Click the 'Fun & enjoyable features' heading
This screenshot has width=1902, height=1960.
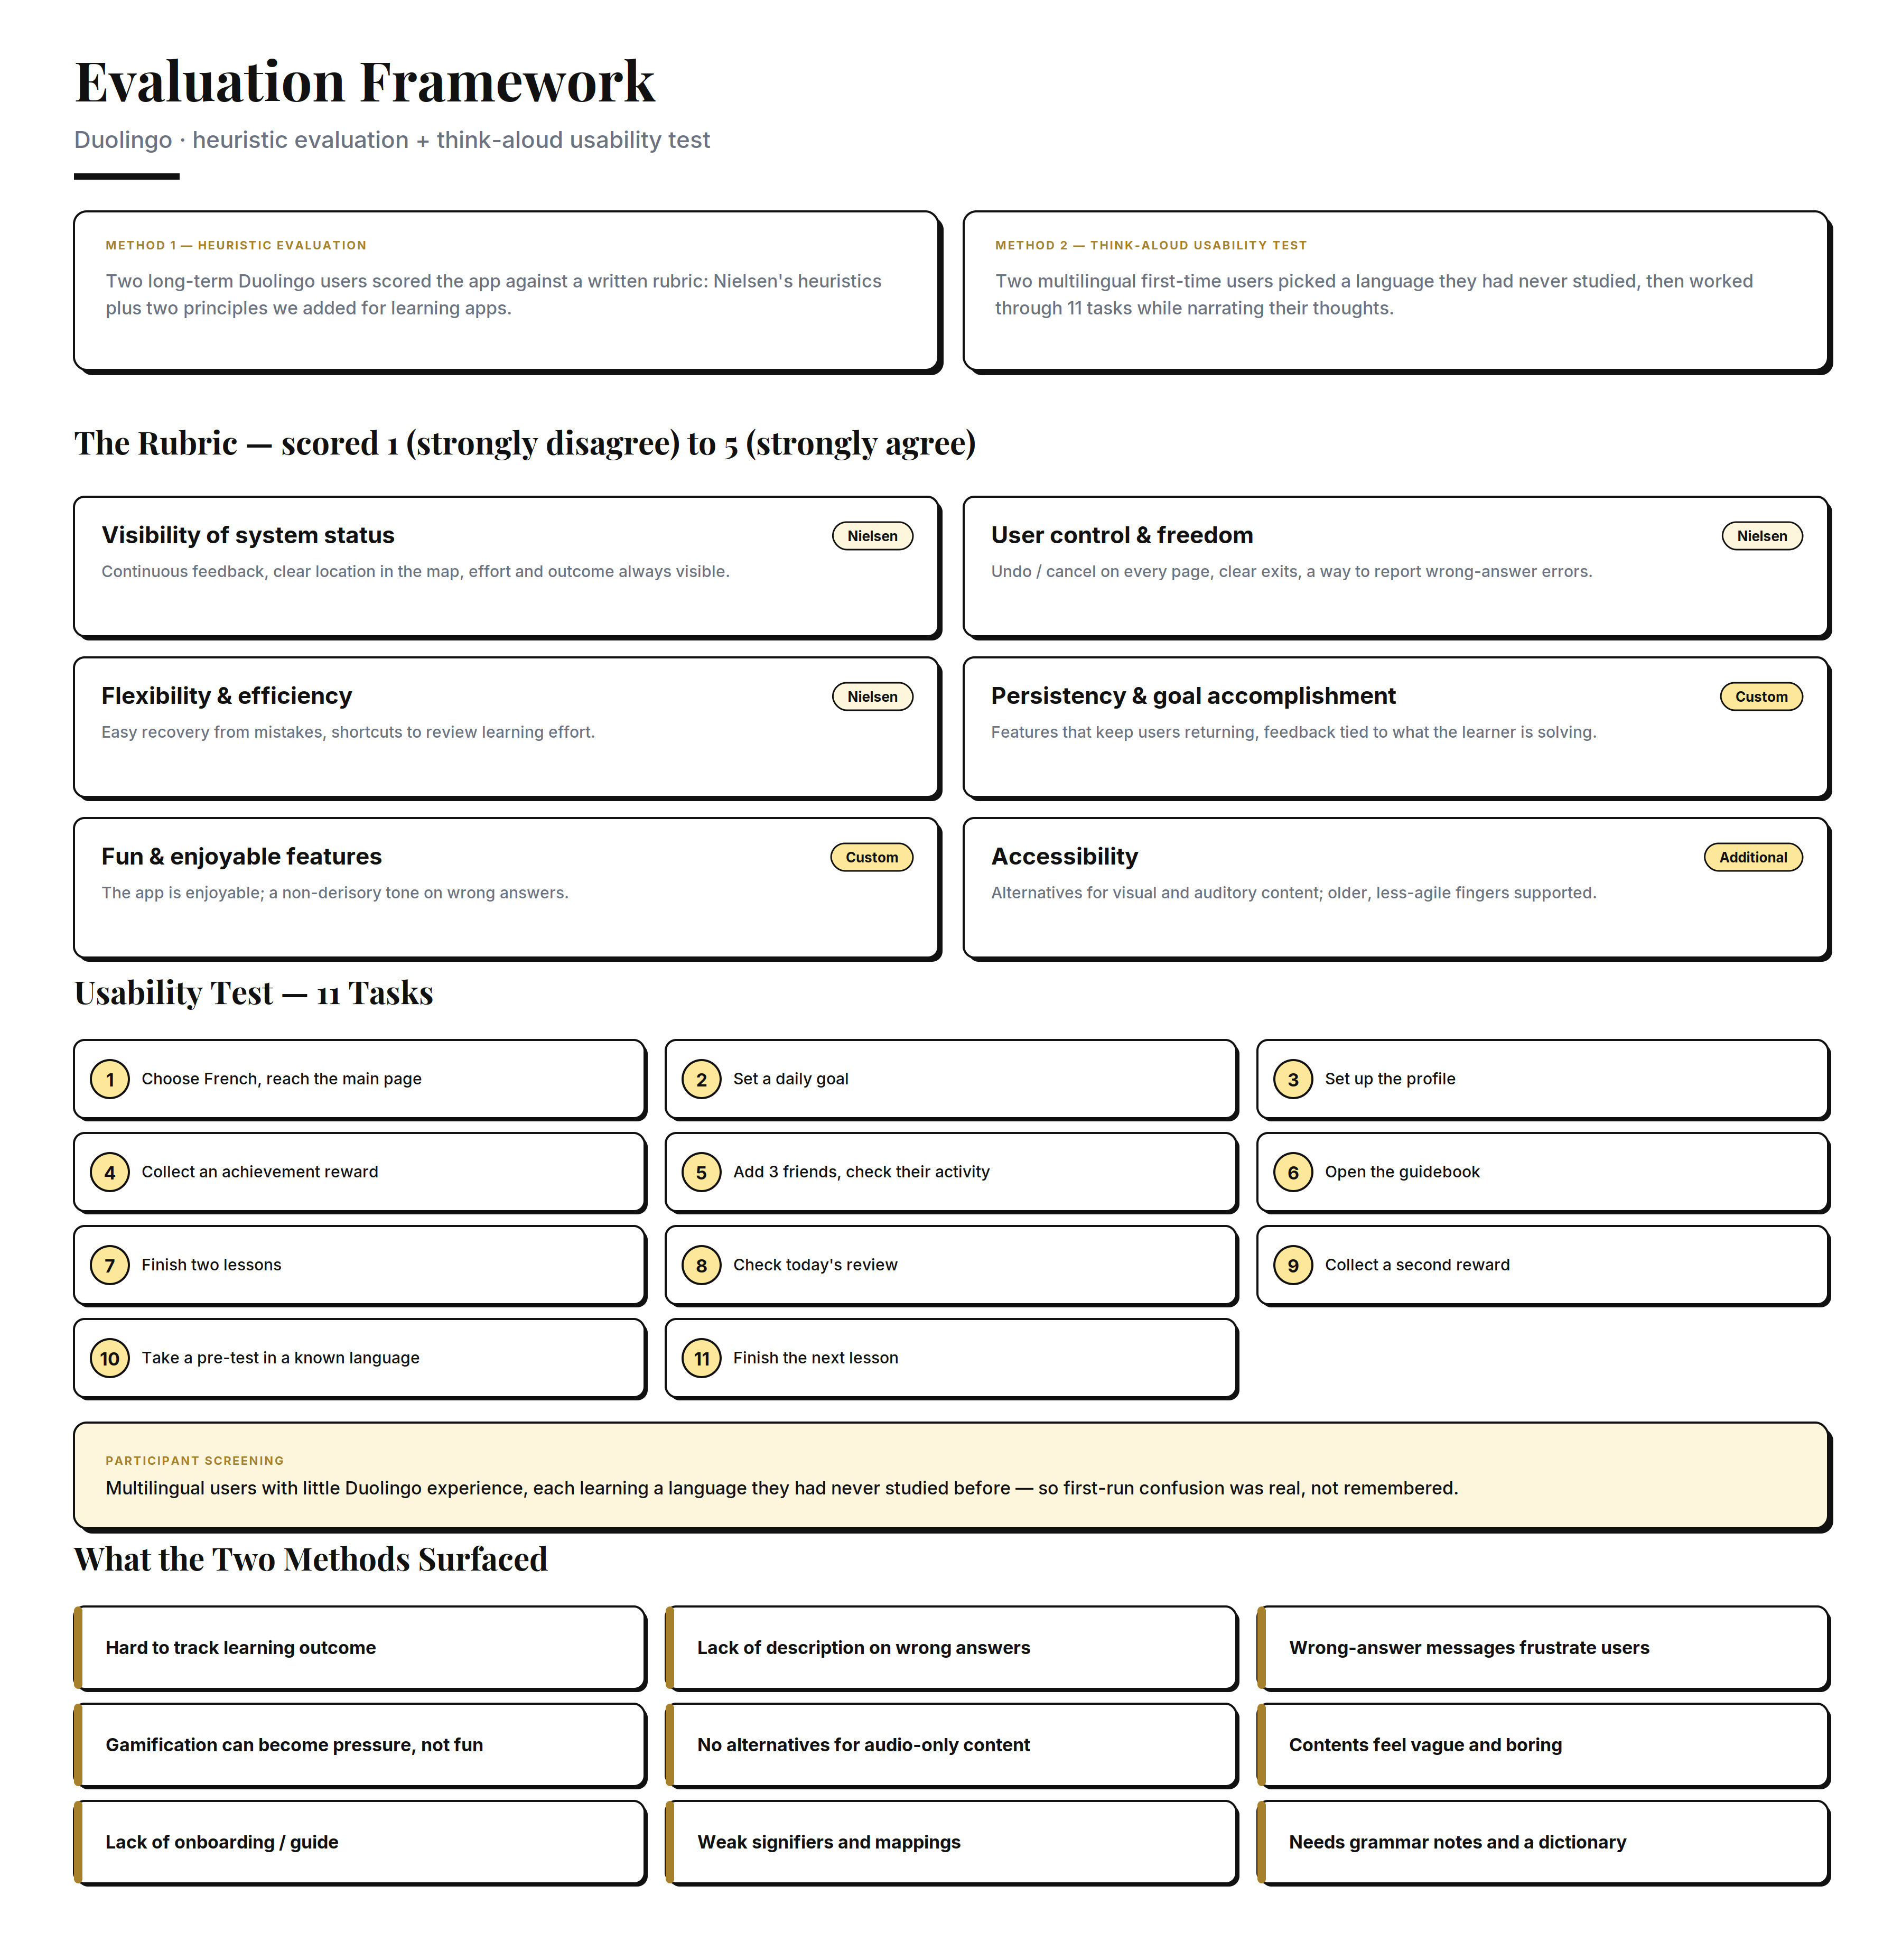click(242, 858)
